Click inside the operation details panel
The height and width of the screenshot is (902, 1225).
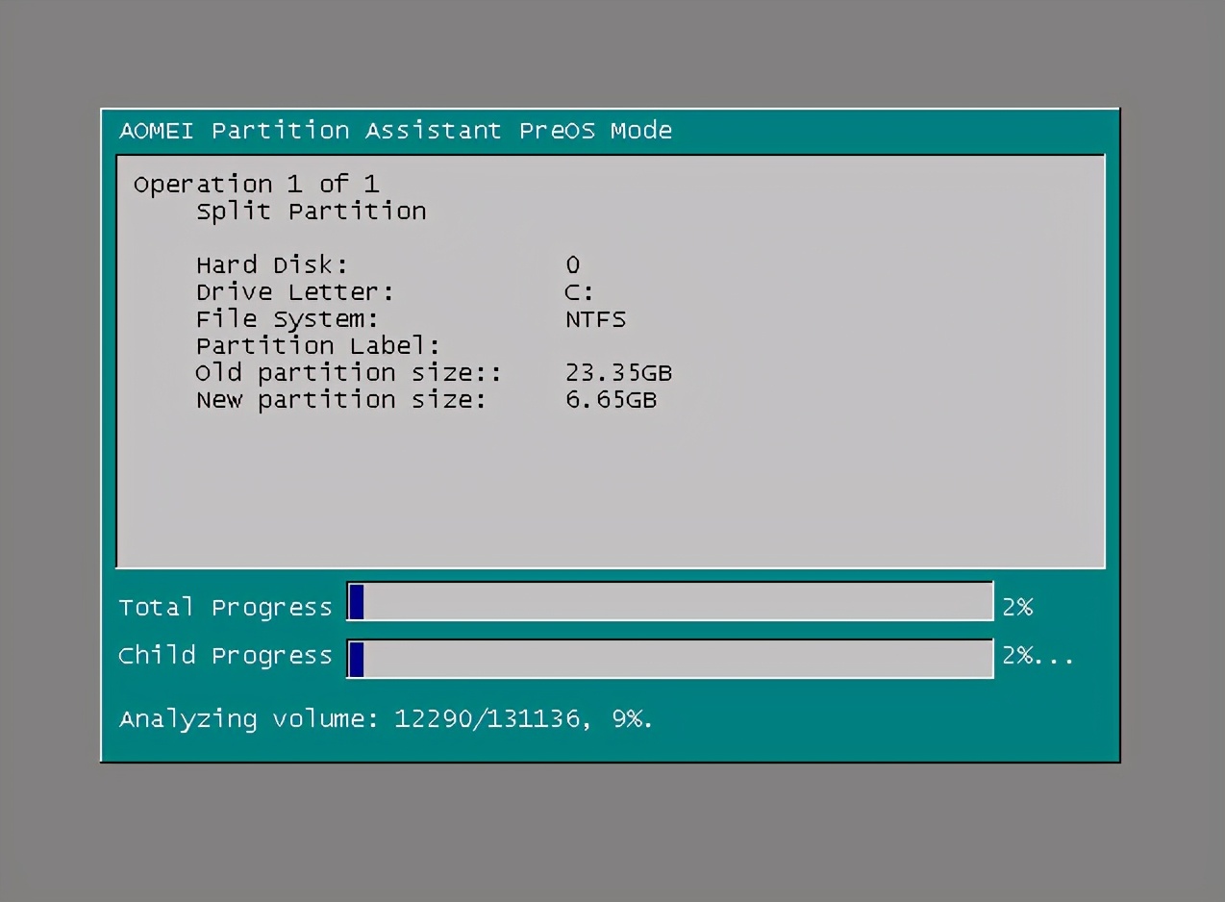coord(611,481)
